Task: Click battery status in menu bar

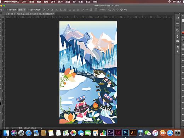Action: (x=177, y=2)
